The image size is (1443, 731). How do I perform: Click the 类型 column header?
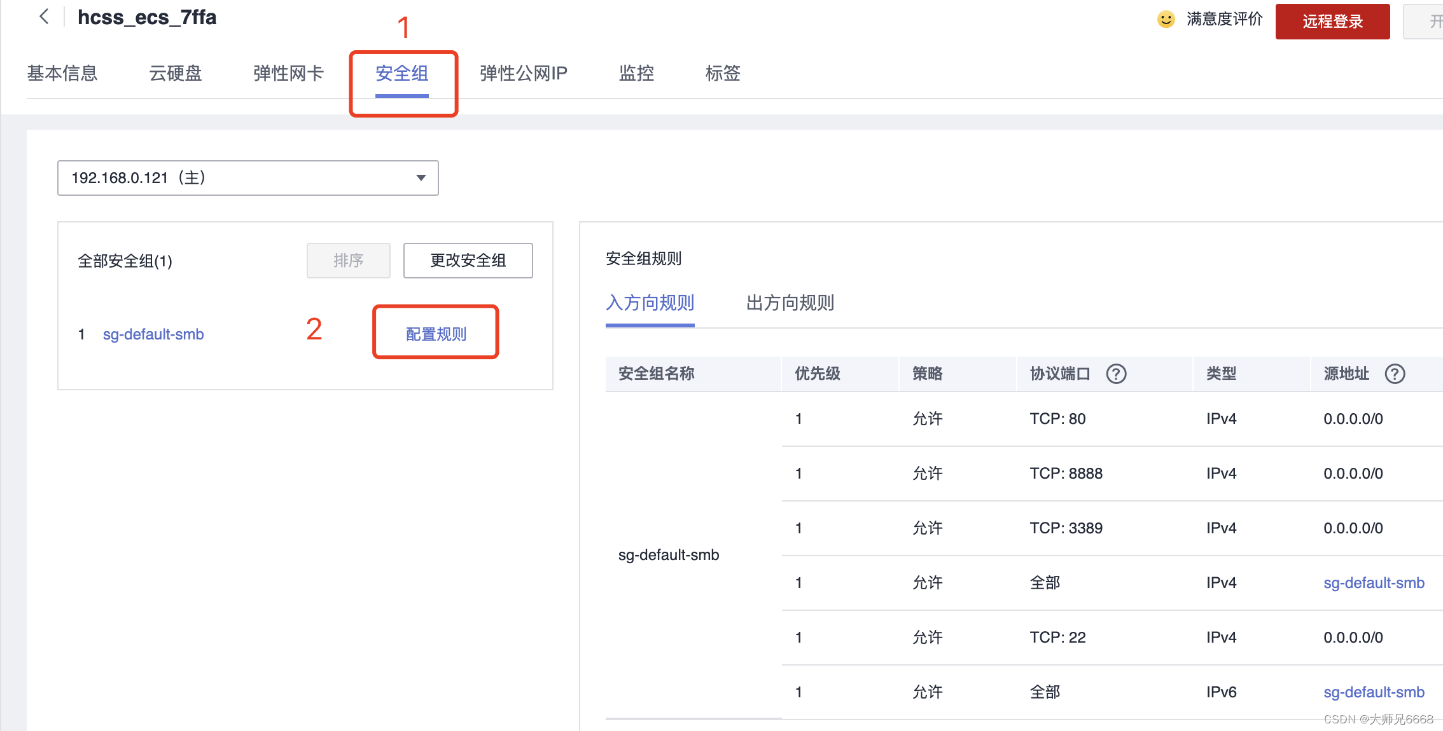(1222, 374)
